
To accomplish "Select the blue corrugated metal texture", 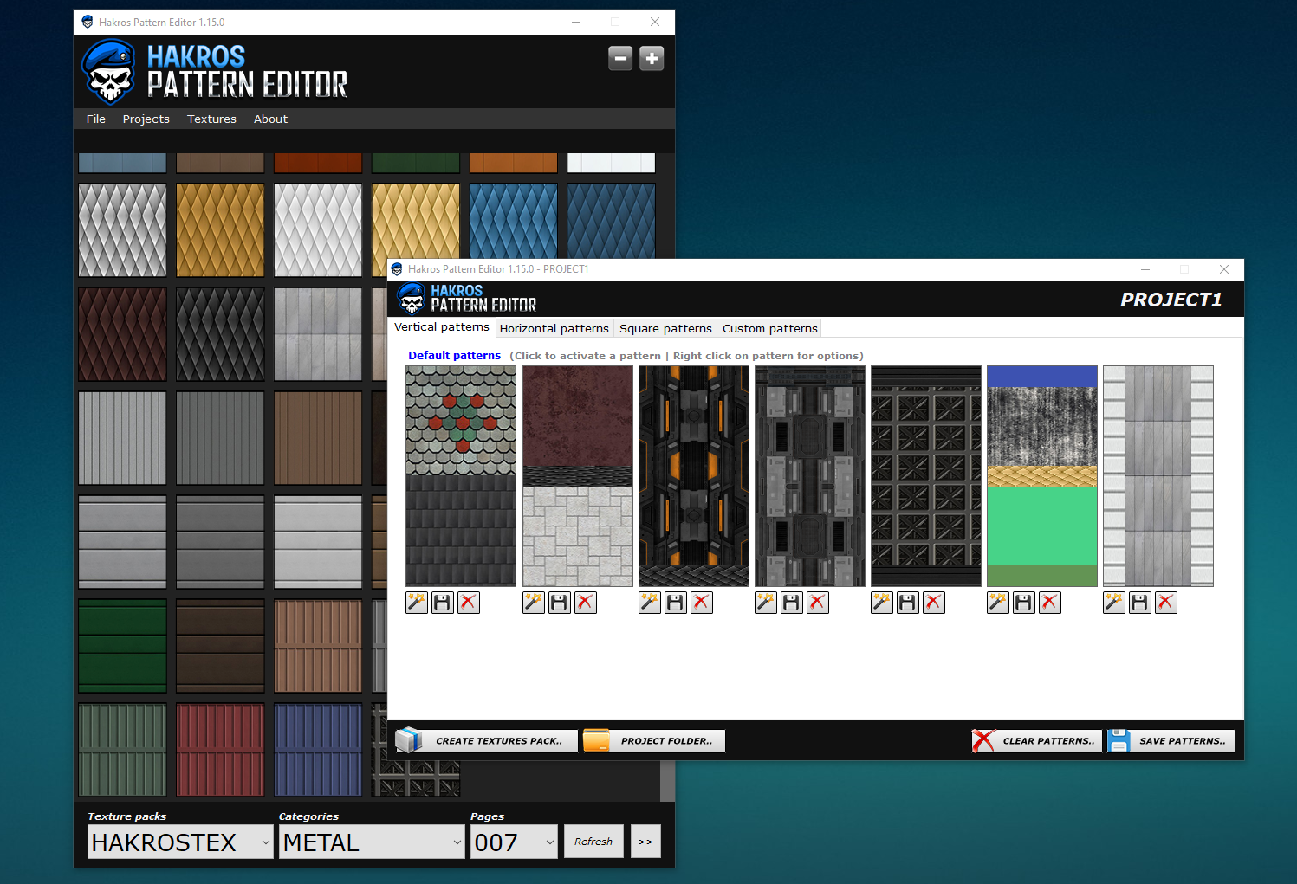I will click(318, 750).
